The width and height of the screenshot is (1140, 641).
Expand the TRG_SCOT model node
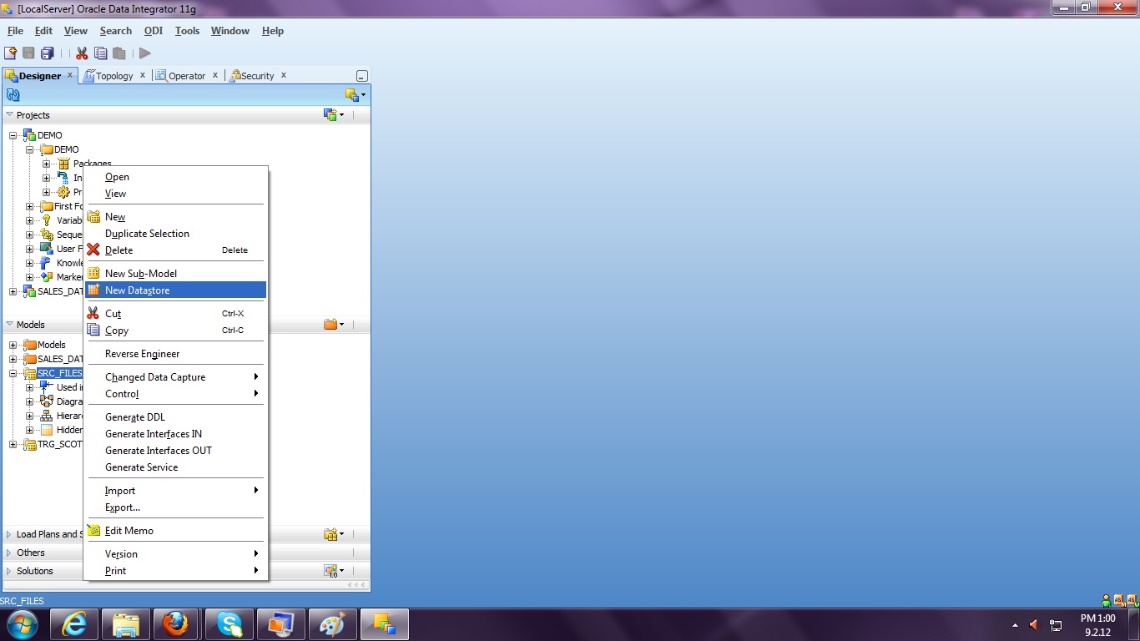13,444
